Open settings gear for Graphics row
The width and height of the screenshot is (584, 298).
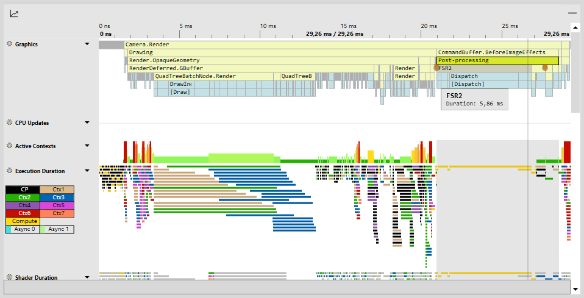[9, 44]
